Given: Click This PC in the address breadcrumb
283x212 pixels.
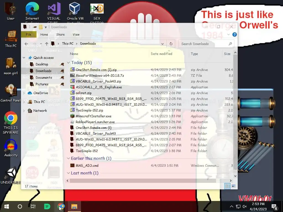Looking at the screenshot, I should tap(68, 44).
